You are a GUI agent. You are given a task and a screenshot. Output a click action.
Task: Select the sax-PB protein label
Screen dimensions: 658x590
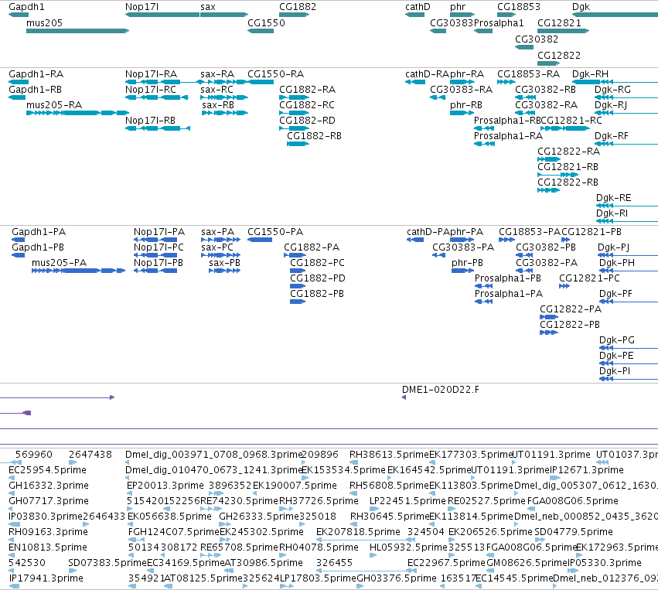(224, 263)
